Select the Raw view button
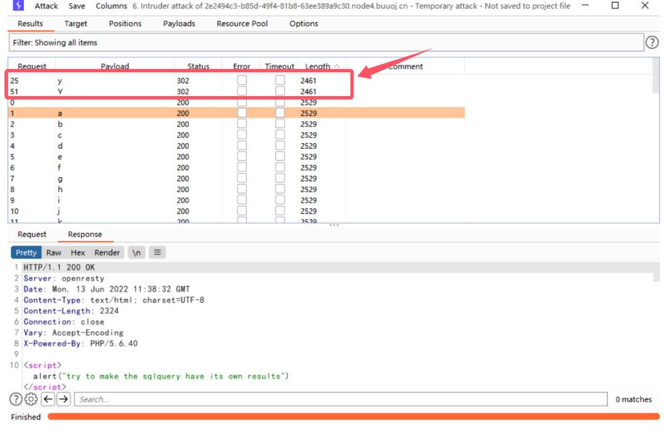Screen dimensions: 665x432 [x=54, y=252]
